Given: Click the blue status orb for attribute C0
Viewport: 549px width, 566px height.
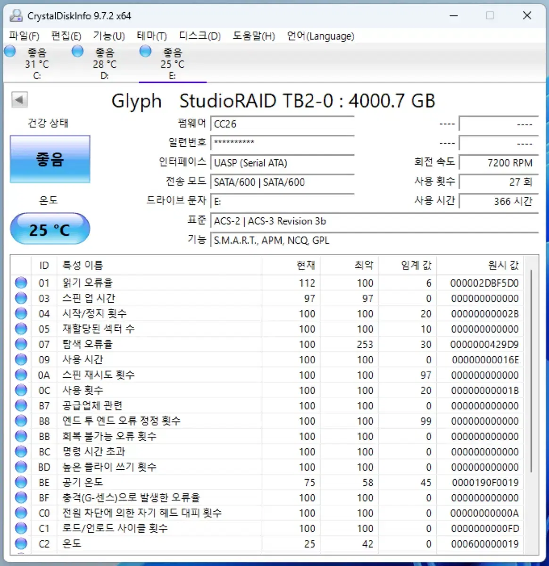Looking at the screenshot, I should click(x=21, y=513).
